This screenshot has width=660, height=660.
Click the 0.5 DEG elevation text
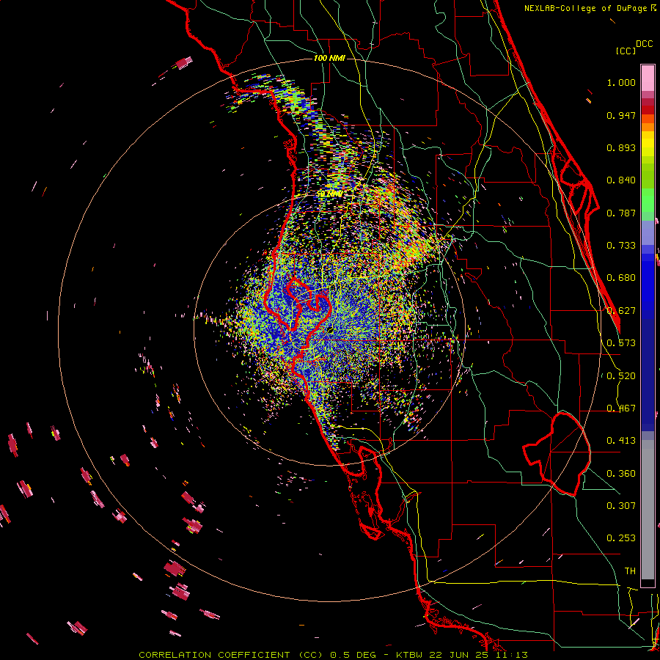pos(353,655)
